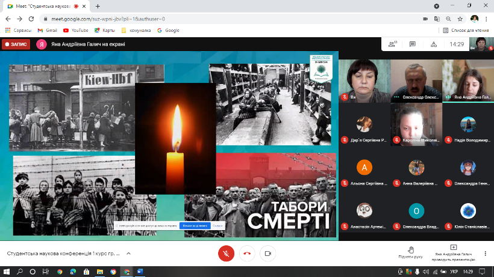Open the three-dot more options menu
The width and height of the screenshot is (494, 277).
486,254
